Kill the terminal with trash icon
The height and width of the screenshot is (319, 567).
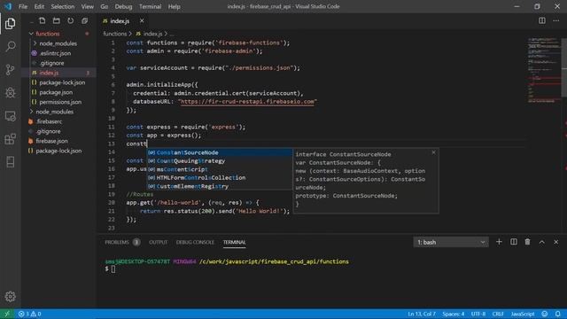click(x=528, y=242)
